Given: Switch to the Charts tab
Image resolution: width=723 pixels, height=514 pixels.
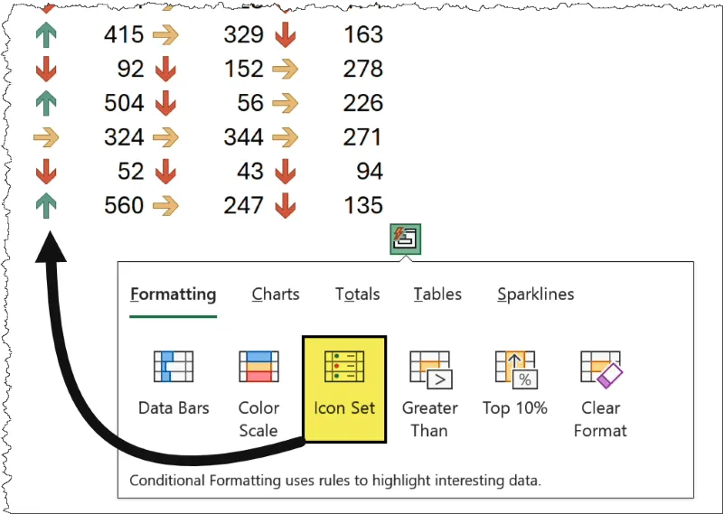Looking at the screenshot, I should [x=276, y=294].
